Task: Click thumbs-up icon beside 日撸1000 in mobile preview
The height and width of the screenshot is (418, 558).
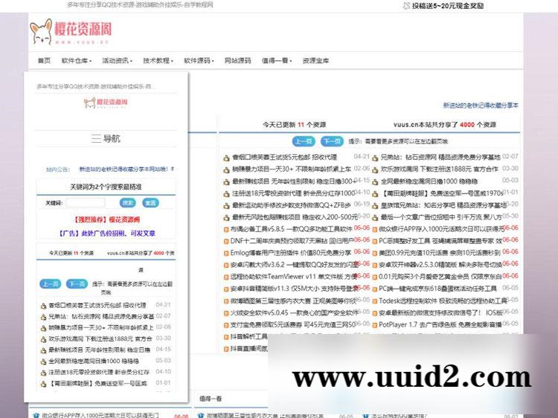Action: coord(43,361)
